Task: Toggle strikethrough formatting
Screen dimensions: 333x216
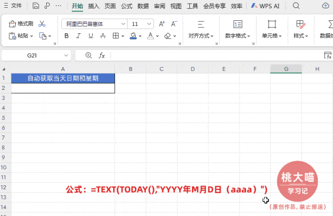Action: click(x=103, y=36)
